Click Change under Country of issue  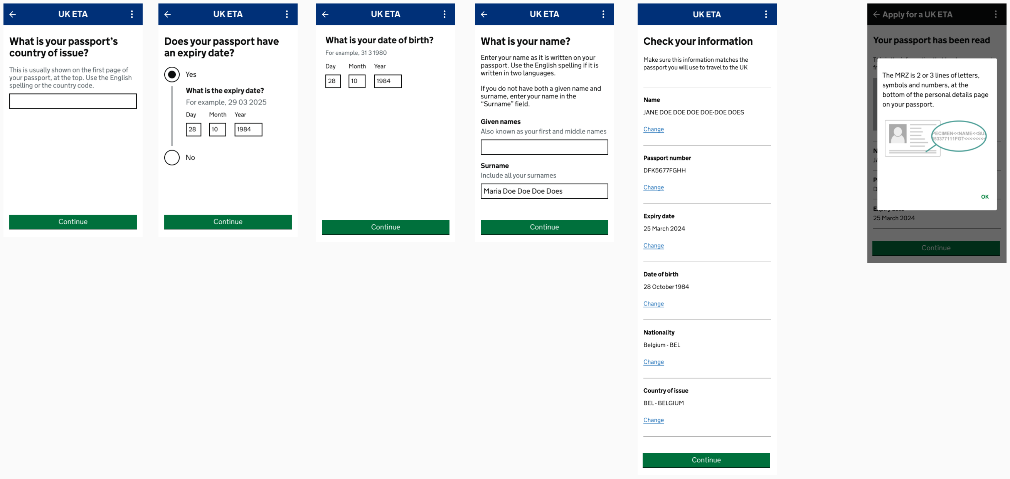click(653, 420)
